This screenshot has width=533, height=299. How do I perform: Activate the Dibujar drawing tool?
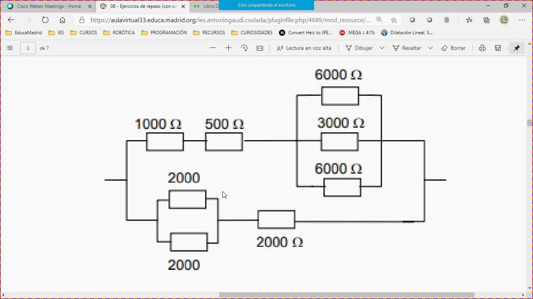pyautogui.click(x=359, y=48)
